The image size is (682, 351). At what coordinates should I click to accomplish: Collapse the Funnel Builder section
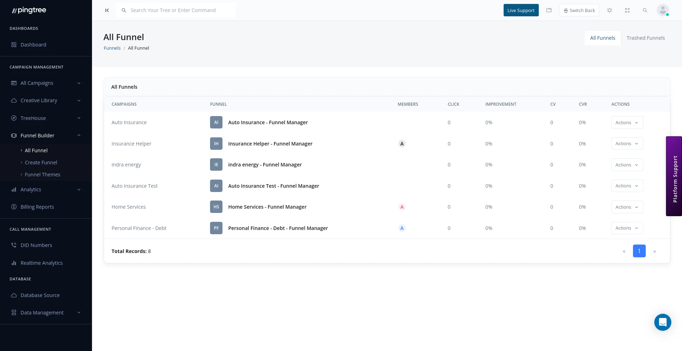pos(79,135)
